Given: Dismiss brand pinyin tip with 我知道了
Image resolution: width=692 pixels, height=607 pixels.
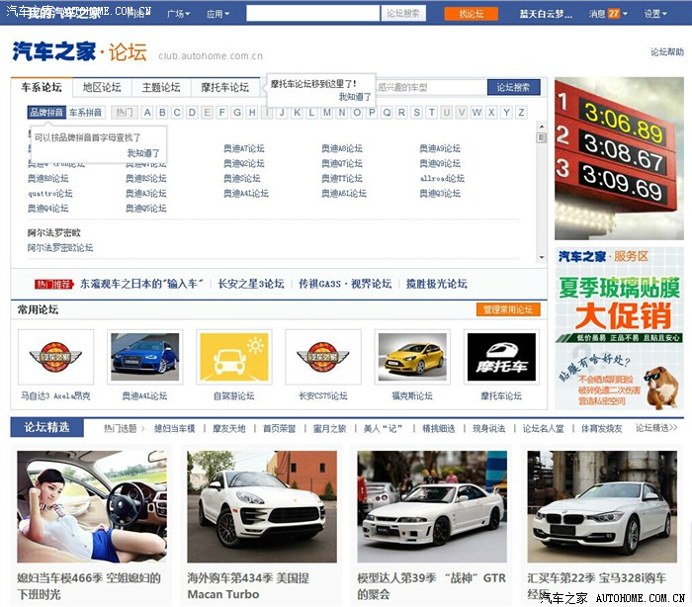Looking at the screenshot, I should point(143,153).
